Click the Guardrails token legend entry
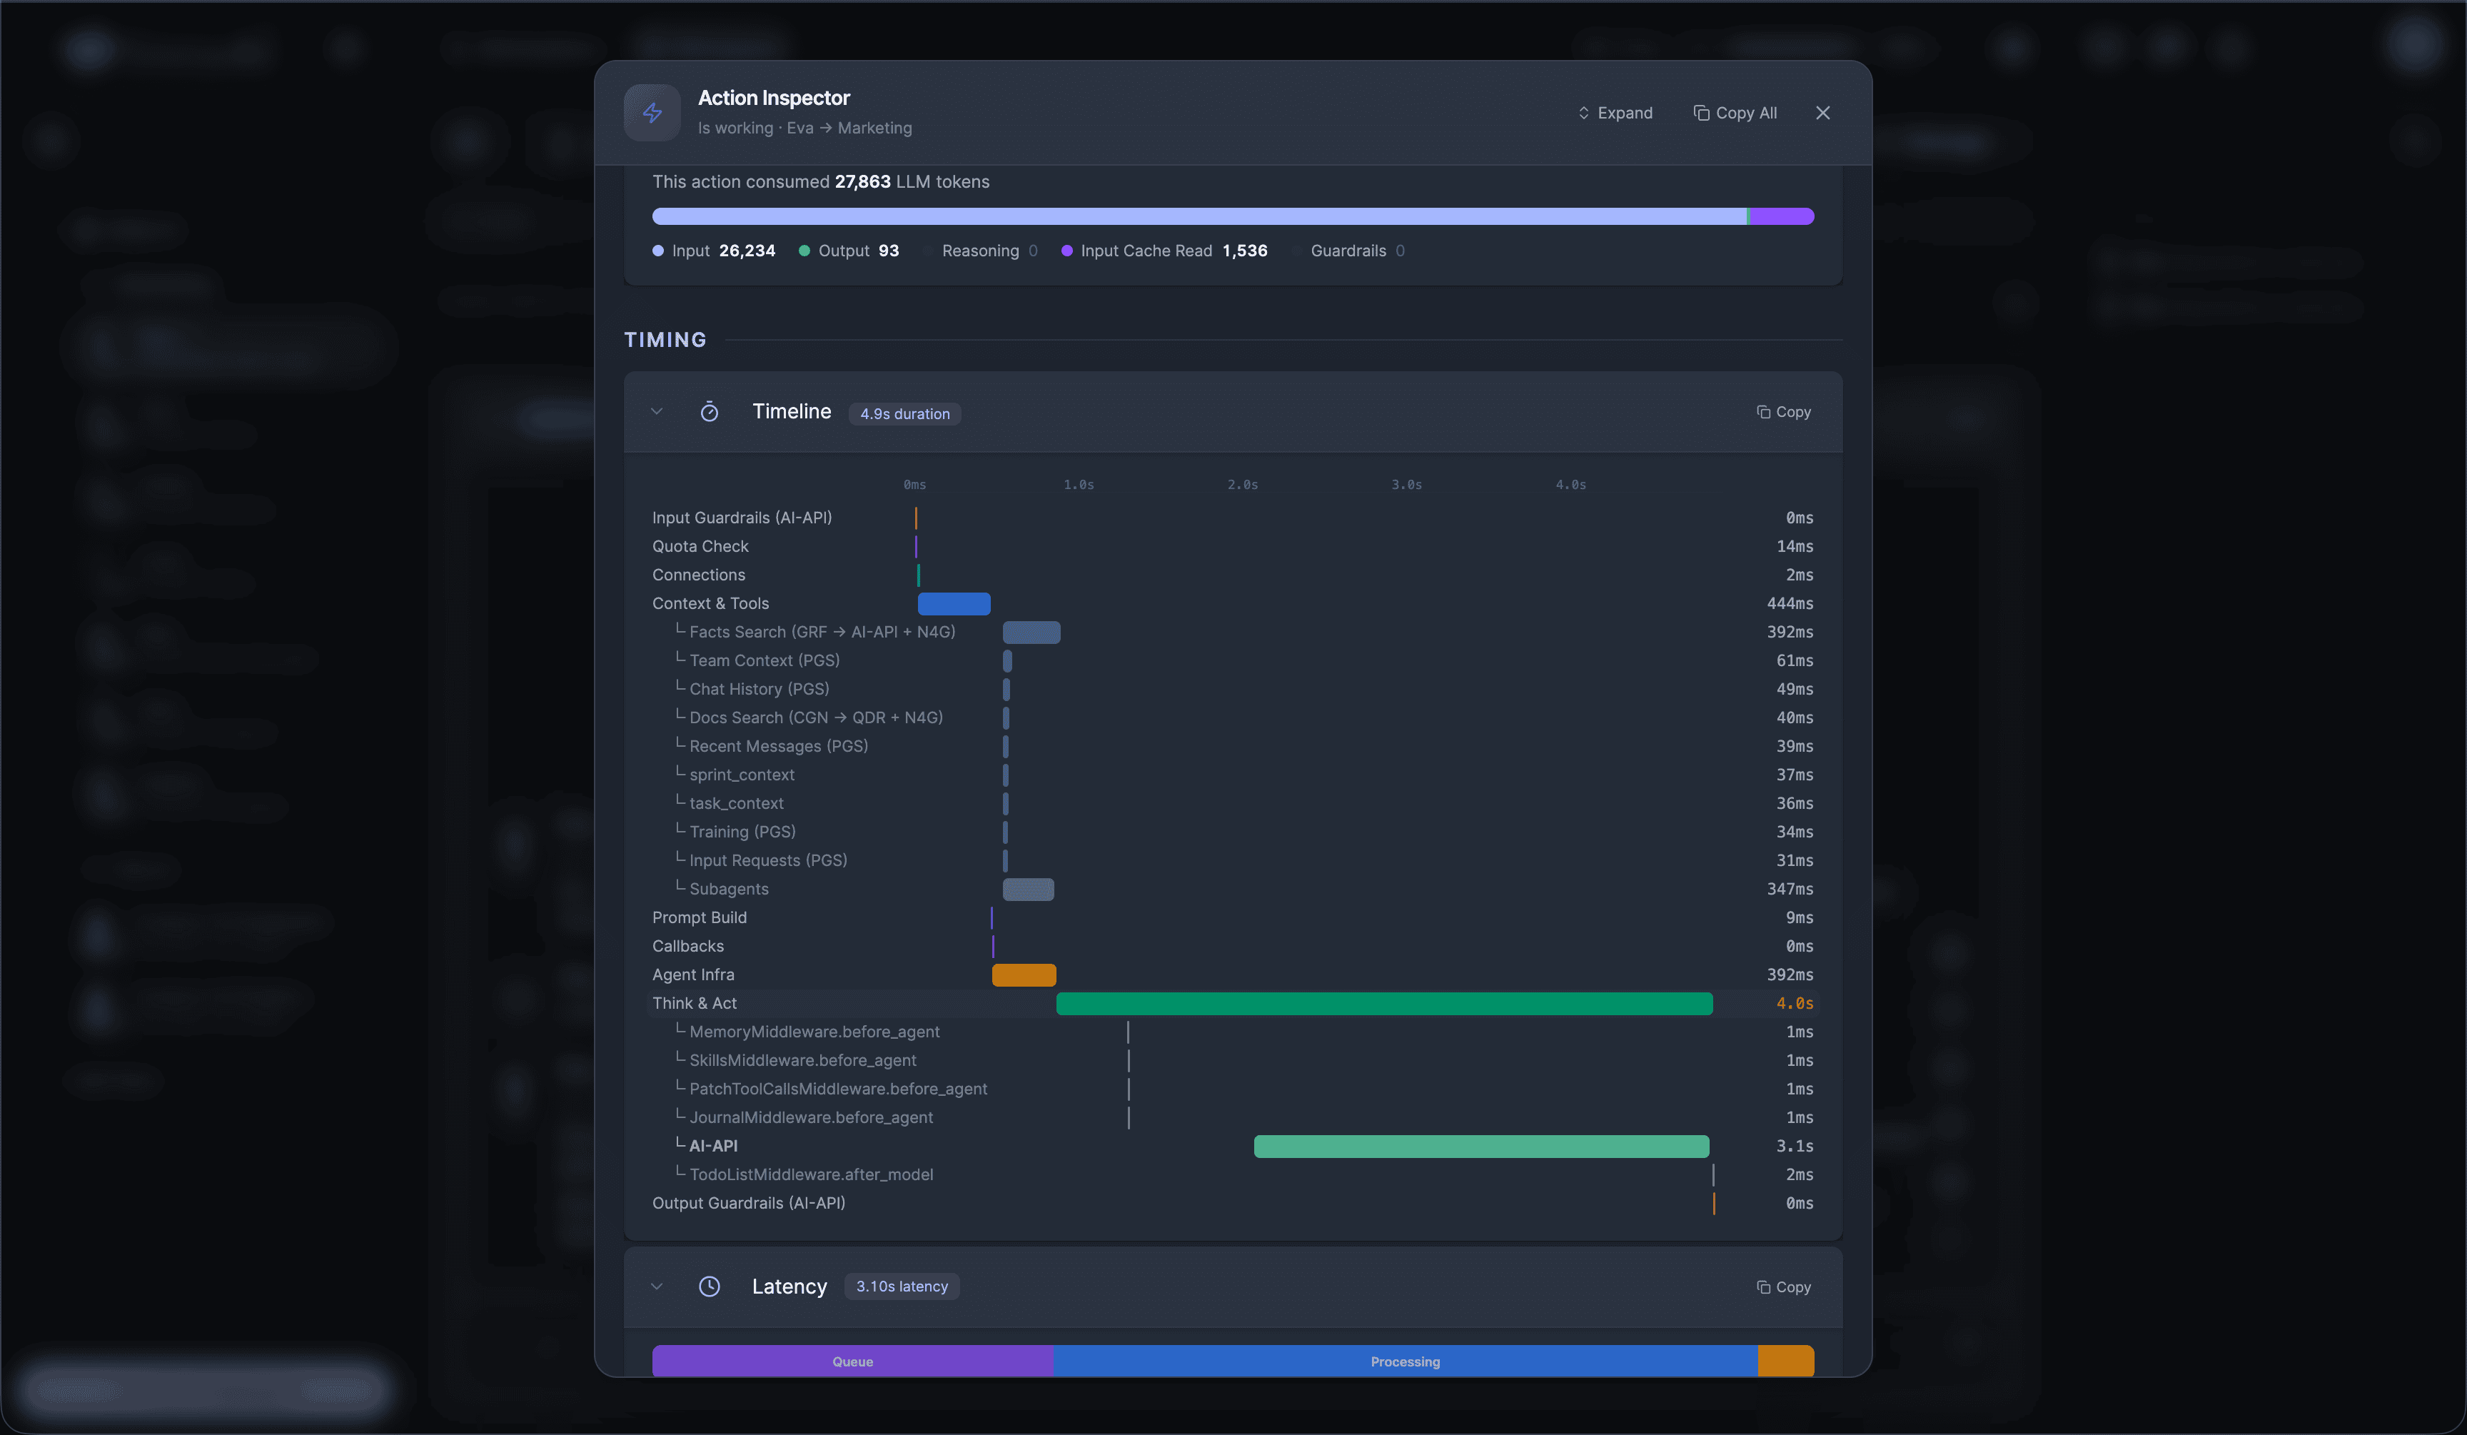Viewport: 2467px width, 1435px height. pyautogui.click(x=1349, y=251)
